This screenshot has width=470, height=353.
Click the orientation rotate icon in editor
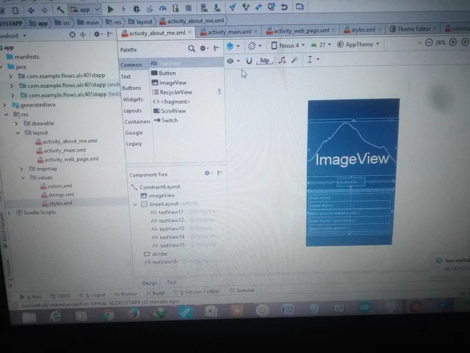[x=252, y=46]
